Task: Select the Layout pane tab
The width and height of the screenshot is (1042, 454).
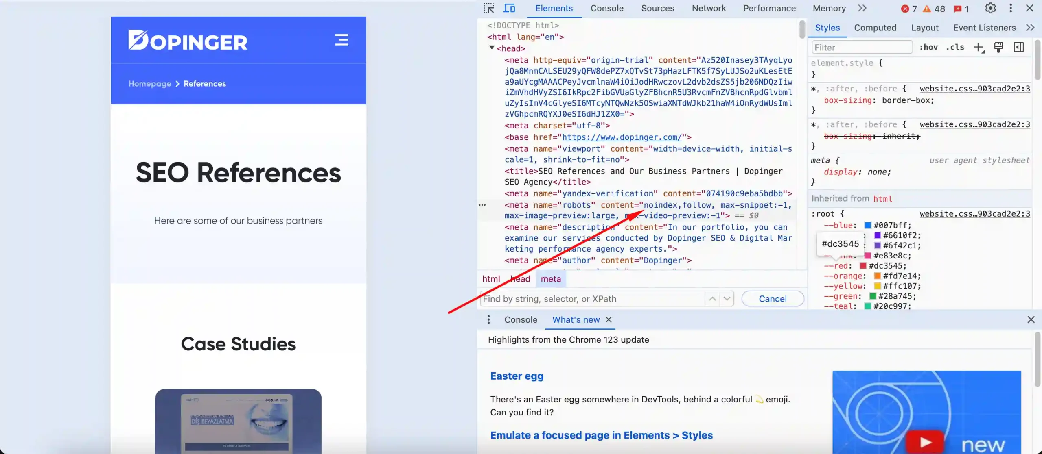Action: [925, 28]
